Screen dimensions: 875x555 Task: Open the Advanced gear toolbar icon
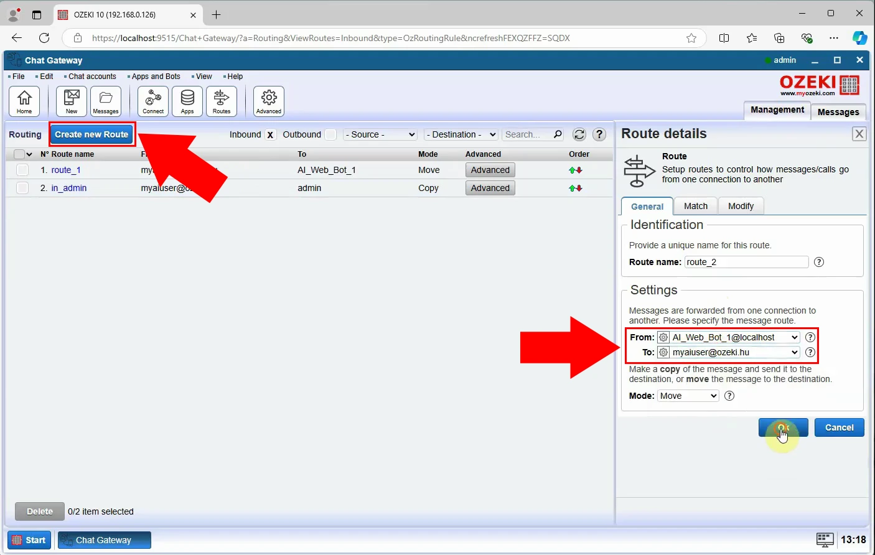[x=269, y=101]
